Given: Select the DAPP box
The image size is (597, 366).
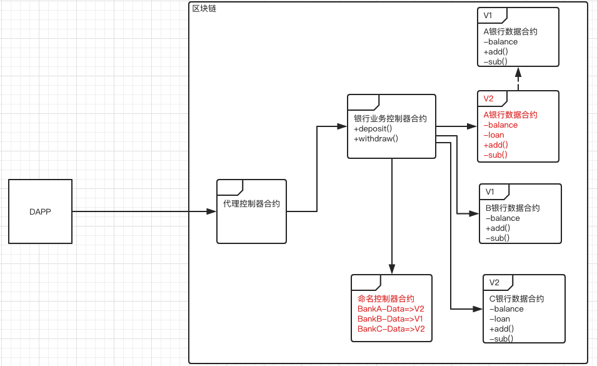Looking at the screenshot, I should [40, 211].
